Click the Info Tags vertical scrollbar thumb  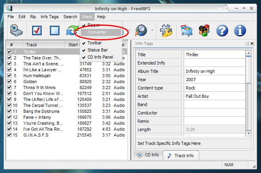tap(248, 69)
